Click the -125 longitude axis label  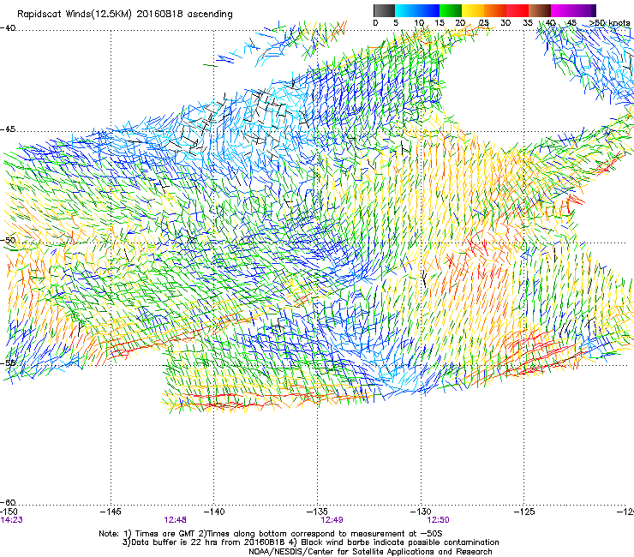[x=524, y=512]
